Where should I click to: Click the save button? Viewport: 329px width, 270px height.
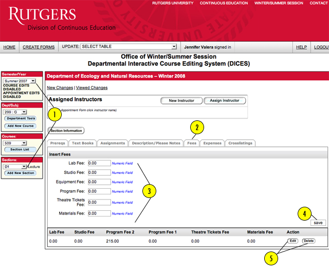318,223
